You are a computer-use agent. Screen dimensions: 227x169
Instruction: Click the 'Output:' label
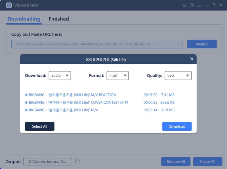(13, 162)
